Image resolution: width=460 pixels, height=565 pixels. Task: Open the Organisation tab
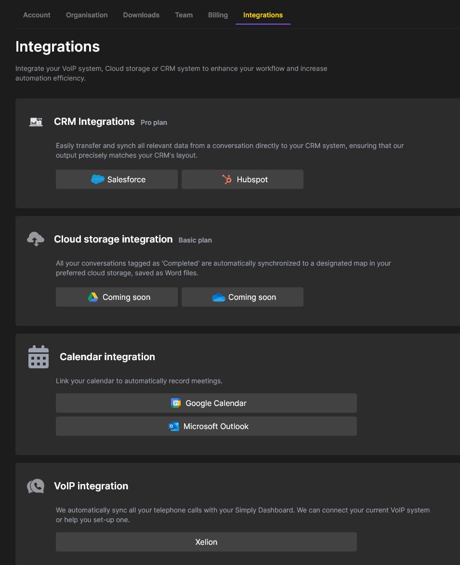tap(87, 15)
